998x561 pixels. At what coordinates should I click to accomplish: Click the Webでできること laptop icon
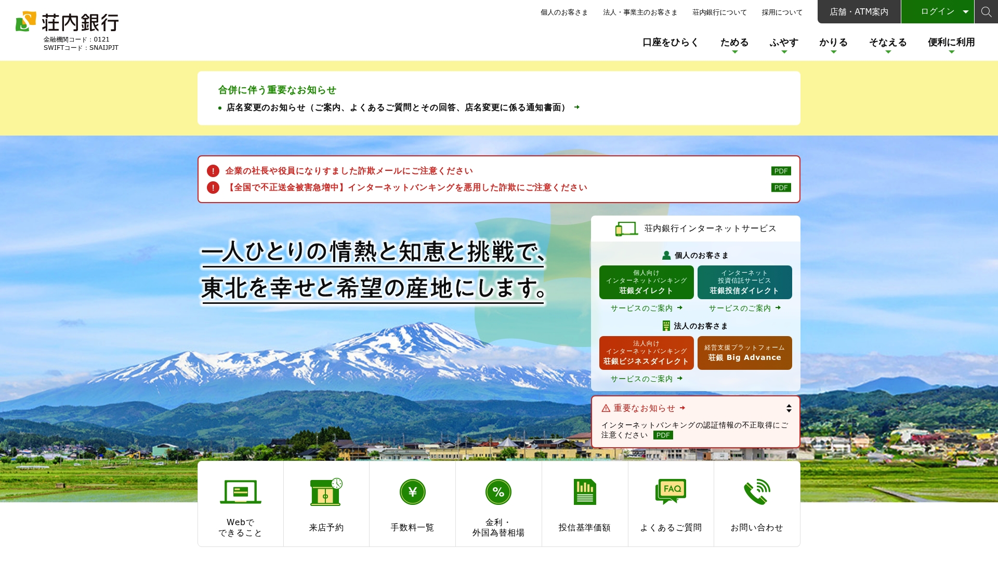(240, 491)
